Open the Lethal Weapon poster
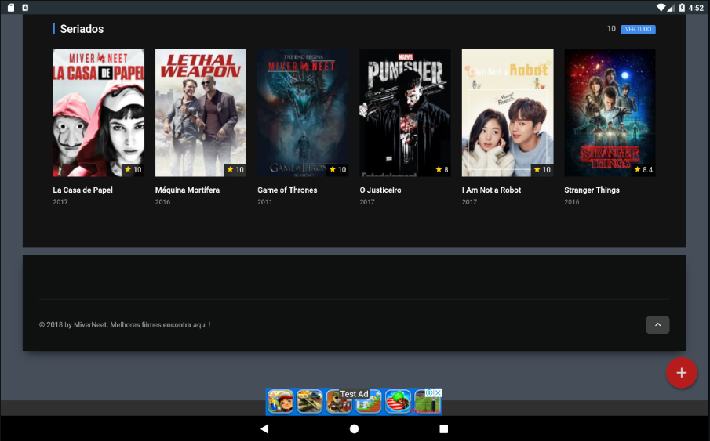 pos(201,113)
